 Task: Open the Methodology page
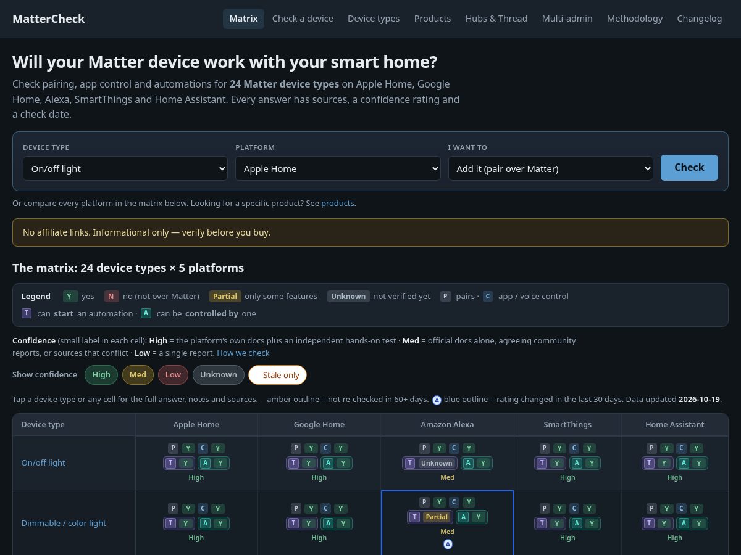(635, 18)
